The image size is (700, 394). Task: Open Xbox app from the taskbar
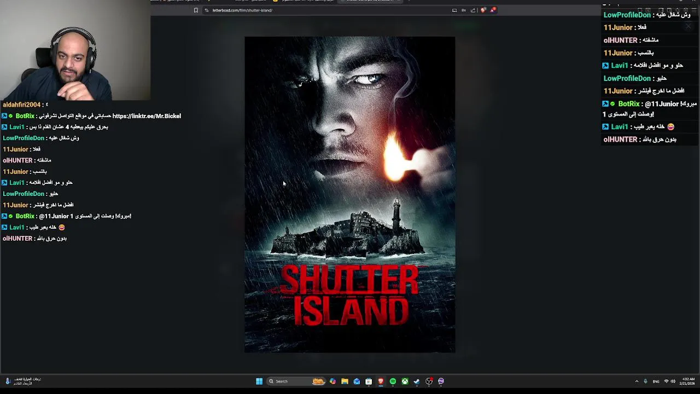point(405,381)
